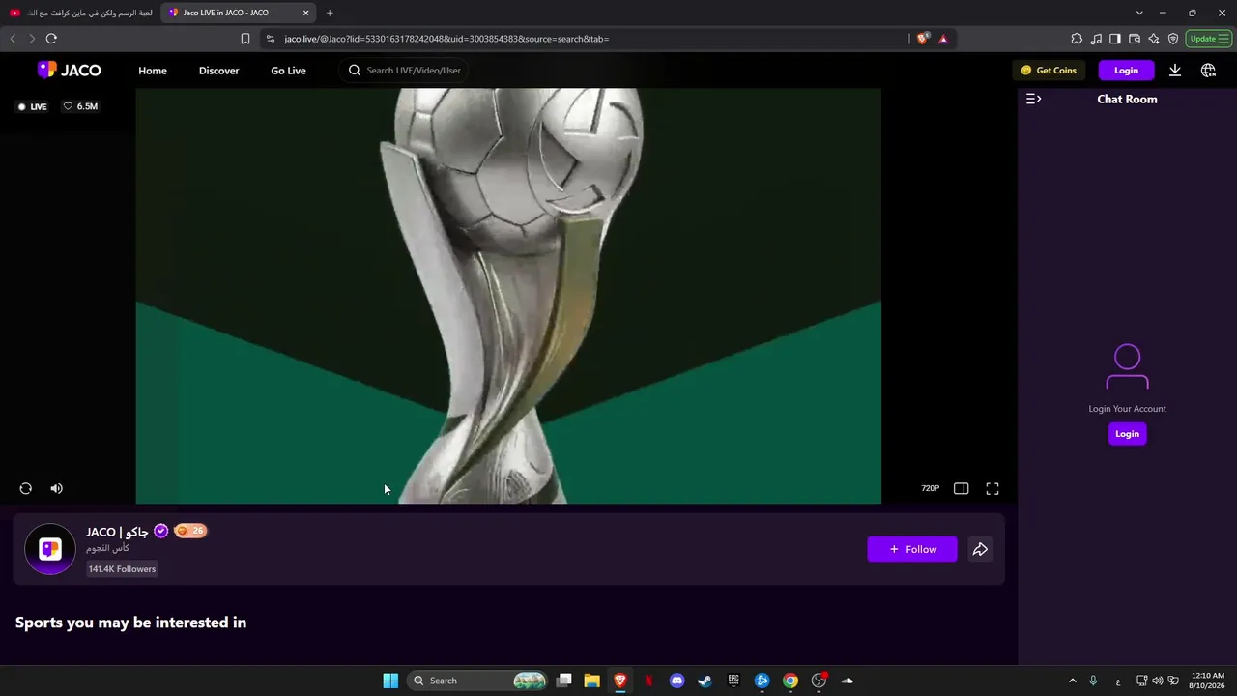Click the level 26 badge
Viewport: 1237px width, 696px height.
tap(190, 531)
